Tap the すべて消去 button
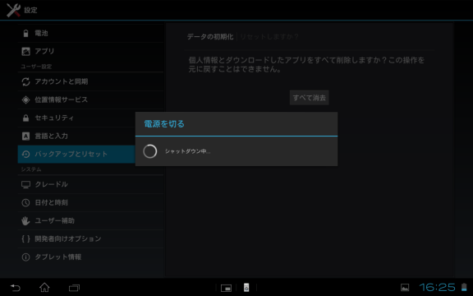The width and height of the screenshot is (473, 296). [310, 98]
